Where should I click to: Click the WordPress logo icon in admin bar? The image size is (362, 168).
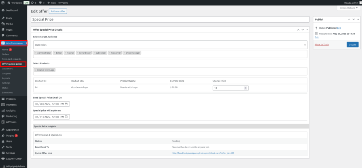(3, 2)
